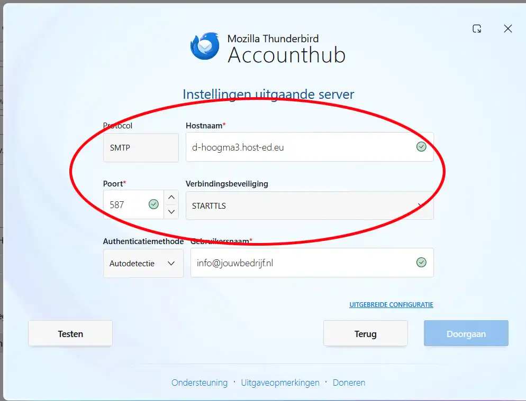This screenshot has height=401, width=526.
Task: Click the window resize icon beside close
Action: point(477,29)
